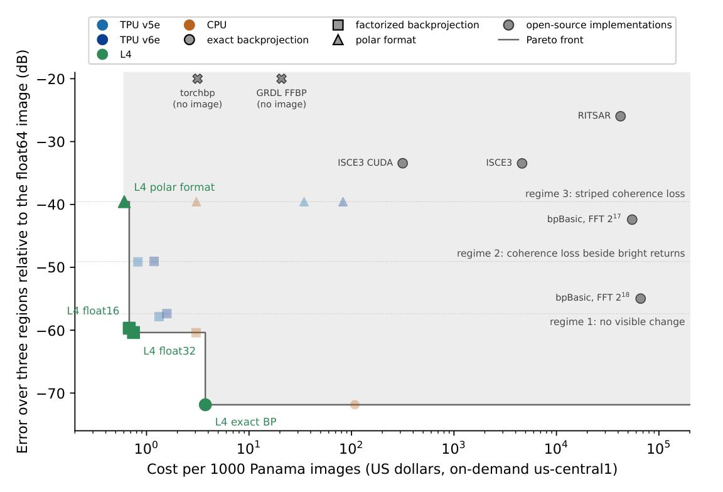The height and width of the screenshot is (492, 723).
Task: Click the torchbp cross marker
Action: [197, 79]
